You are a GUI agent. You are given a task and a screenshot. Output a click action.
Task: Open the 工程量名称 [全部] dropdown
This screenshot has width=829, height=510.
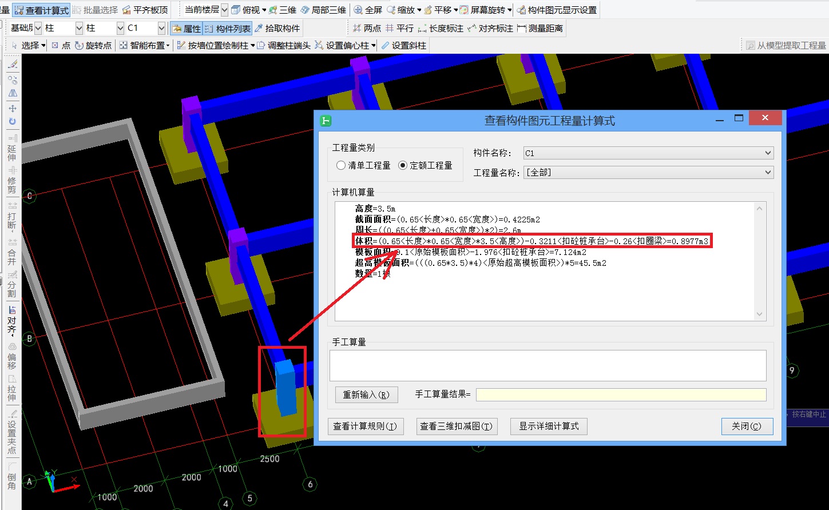pyautogui.click(x=649, y=173)
